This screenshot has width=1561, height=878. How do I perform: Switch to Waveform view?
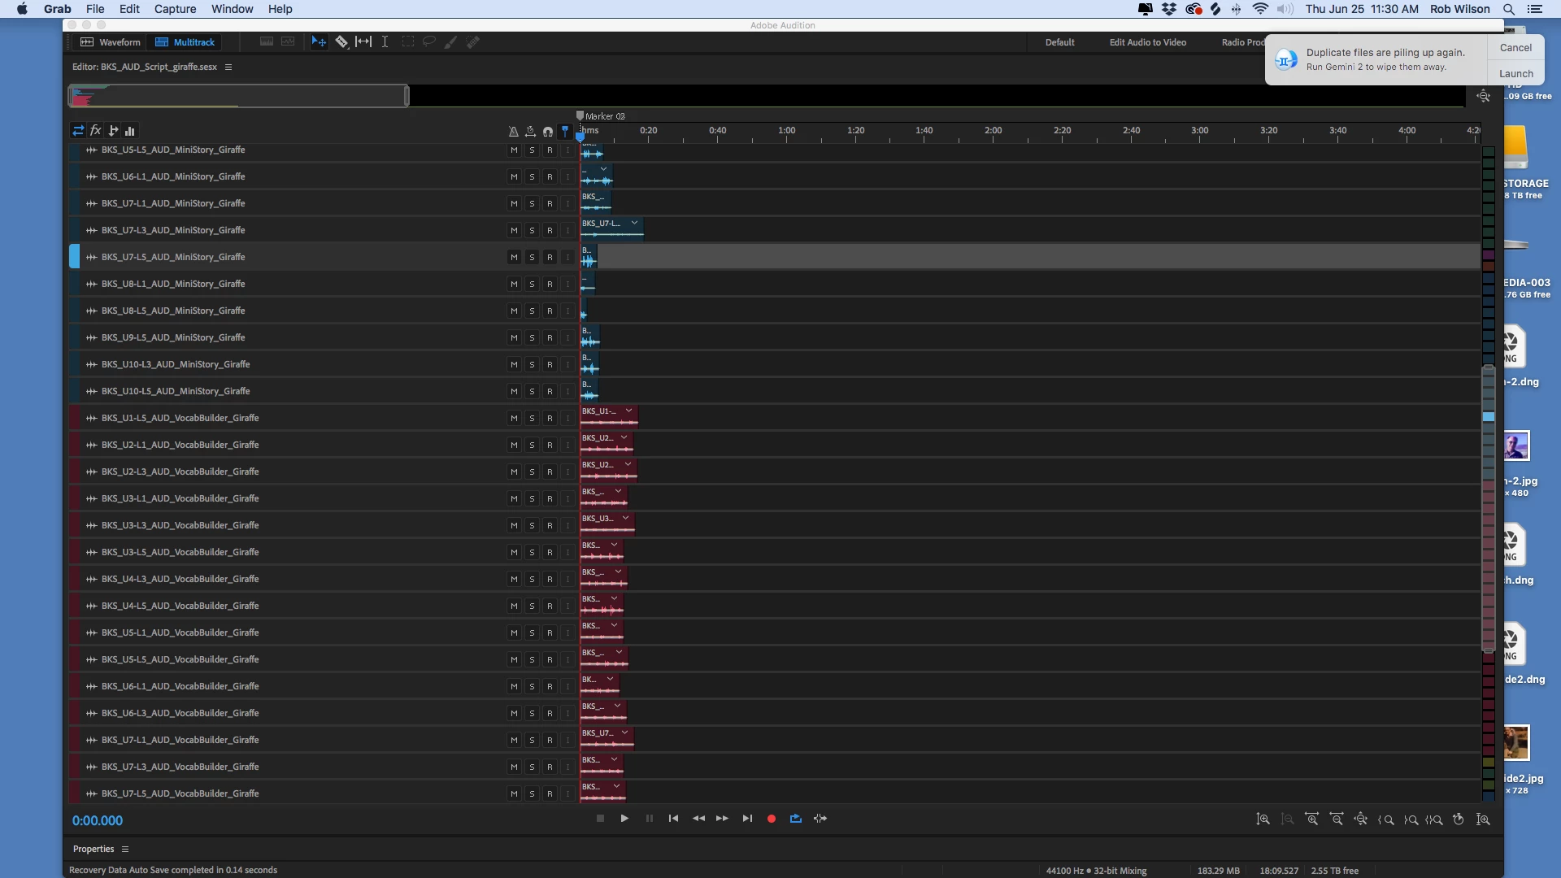pos(111,42)
